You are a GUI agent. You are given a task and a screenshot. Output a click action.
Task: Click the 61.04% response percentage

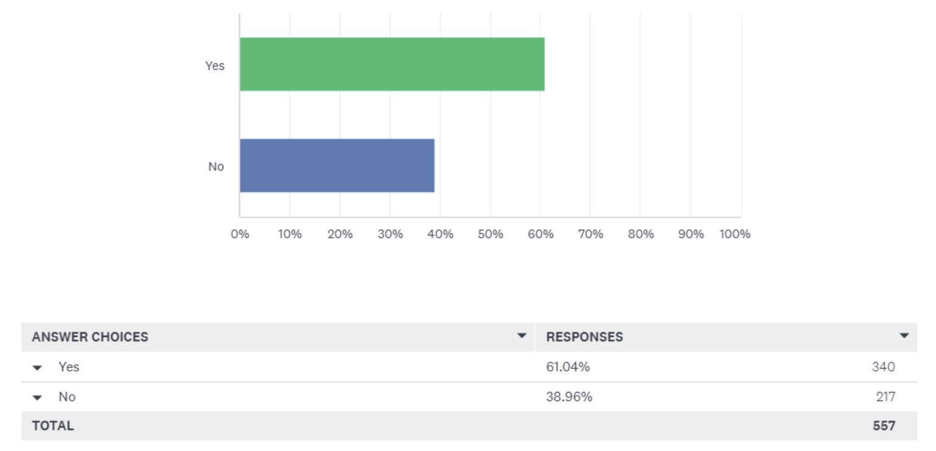[x=568, y=367]
